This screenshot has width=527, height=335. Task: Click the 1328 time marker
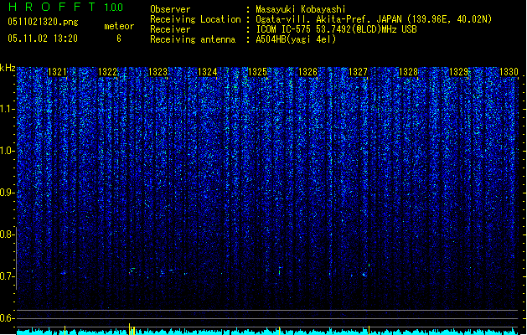tap(408, 72)
